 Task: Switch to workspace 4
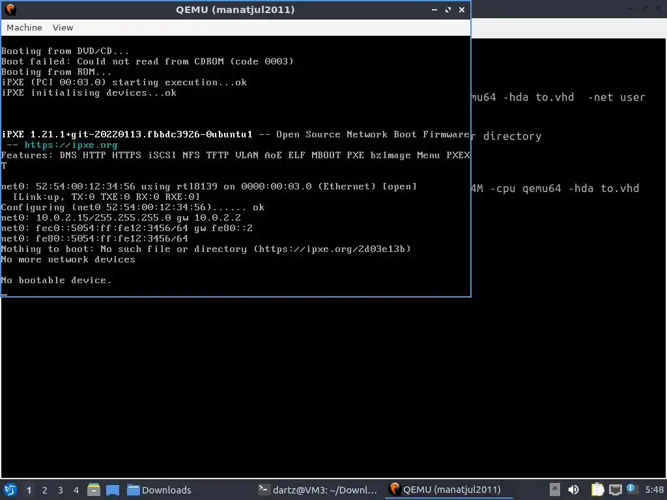pos(76,490)
